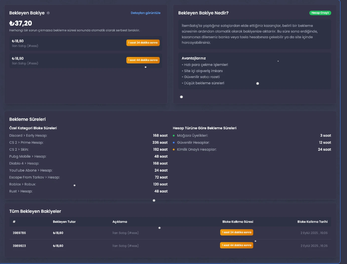347x264 pixels.
Task: Click the Açıklama column header
Action: tap(120, 222)
